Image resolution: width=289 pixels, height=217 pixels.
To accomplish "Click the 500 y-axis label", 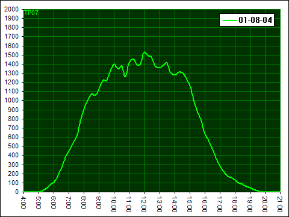I will click(13, 146).
